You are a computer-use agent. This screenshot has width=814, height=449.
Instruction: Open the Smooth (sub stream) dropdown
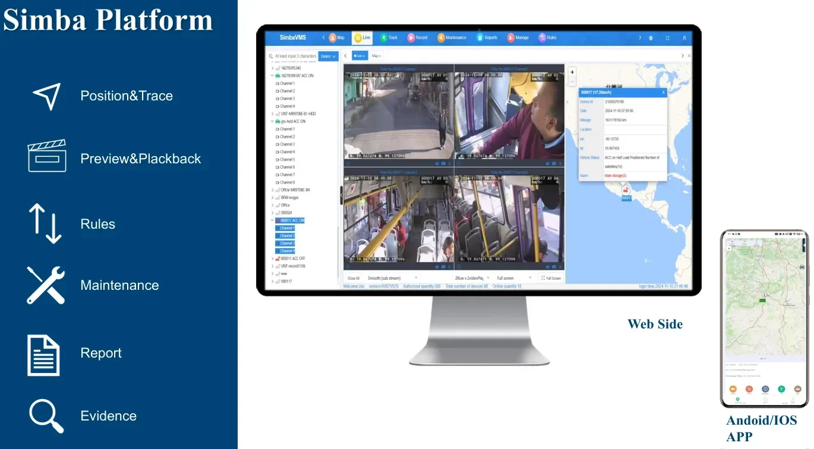[392, 278]
